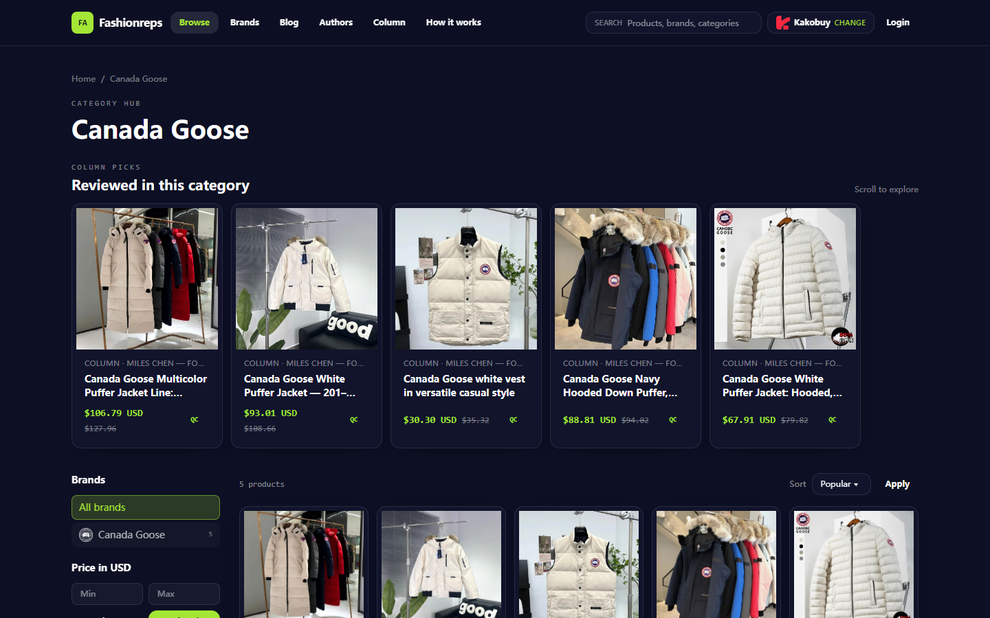Open QC badge on white vest card
Viewport: 990px width, 618px height.
[514, 420]
